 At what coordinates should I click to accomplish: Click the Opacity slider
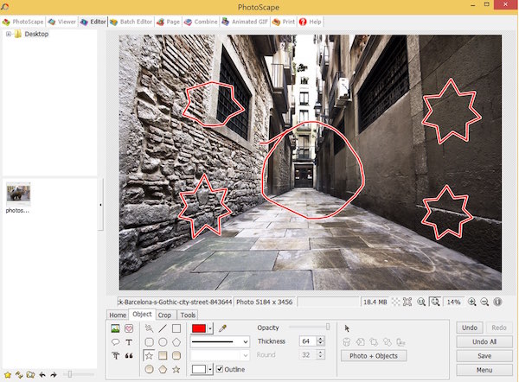pyautogui.click(x=327, y=328)
